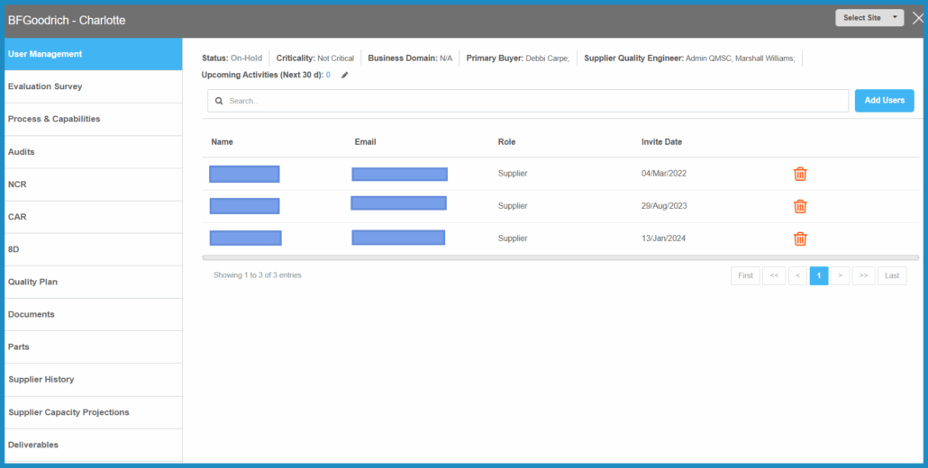Go to Supplier Capacity Projections

pyautogui.click(x=68, y=412)
